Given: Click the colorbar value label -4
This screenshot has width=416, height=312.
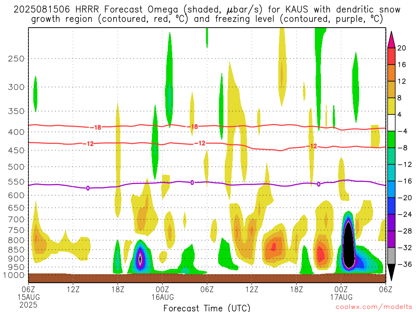Looking at the screenshot, I should [403, 131].
